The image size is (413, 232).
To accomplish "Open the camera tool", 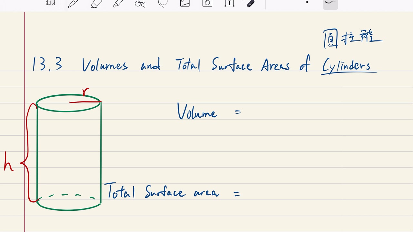I will [207, 3].
